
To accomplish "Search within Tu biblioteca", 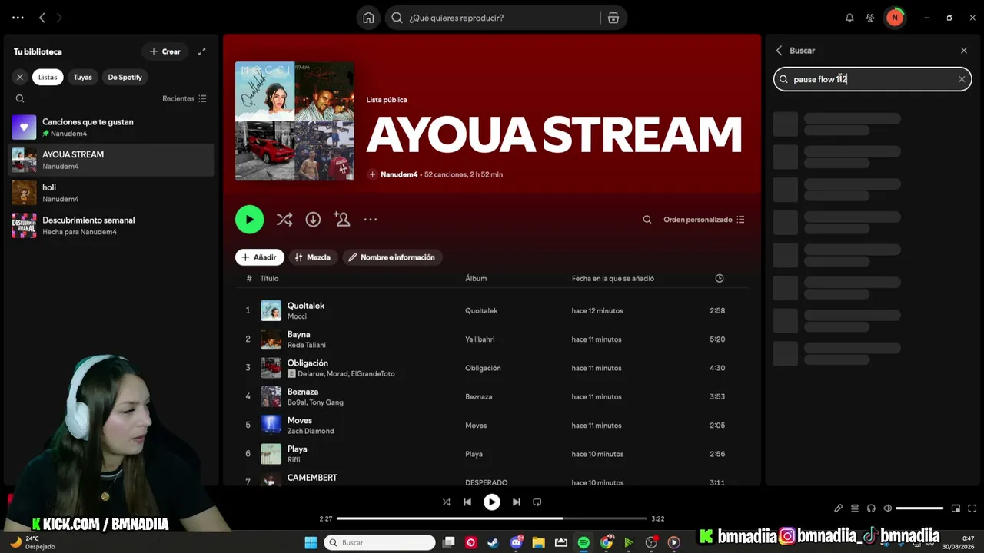I will (20, 98).
